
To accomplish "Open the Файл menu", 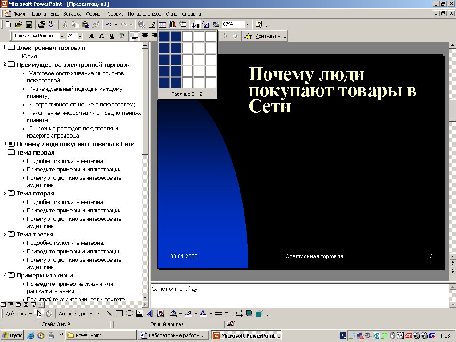I will point(19,14).
